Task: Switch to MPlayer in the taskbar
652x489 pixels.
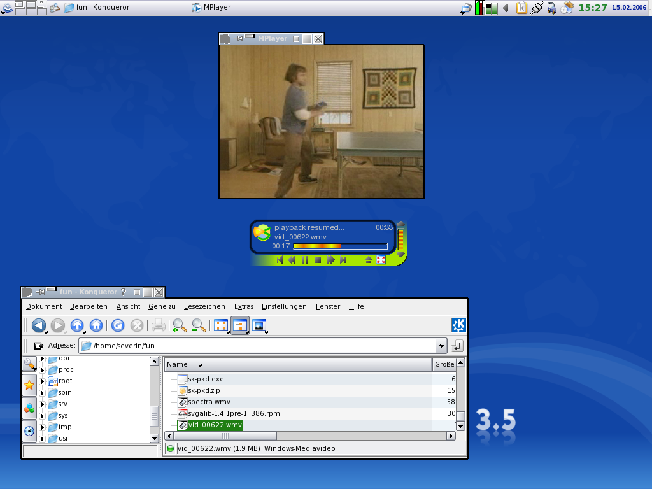Action: 211,7
